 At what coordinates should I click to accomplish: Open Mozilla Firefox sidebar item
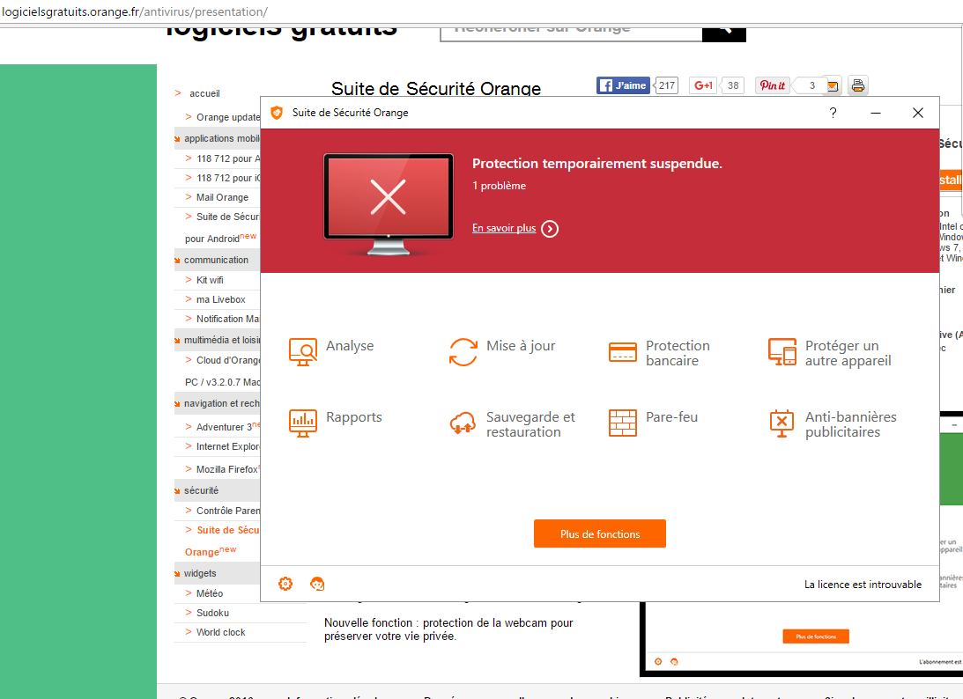click(228, 469)
